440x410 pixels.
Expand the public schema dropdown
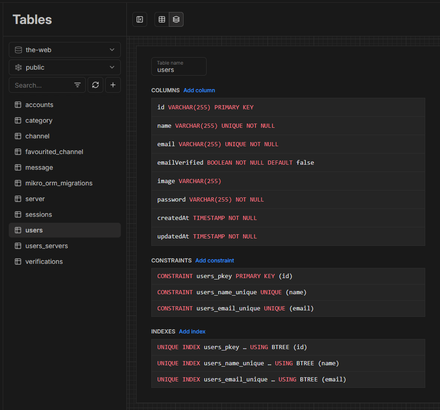[65, 67]
